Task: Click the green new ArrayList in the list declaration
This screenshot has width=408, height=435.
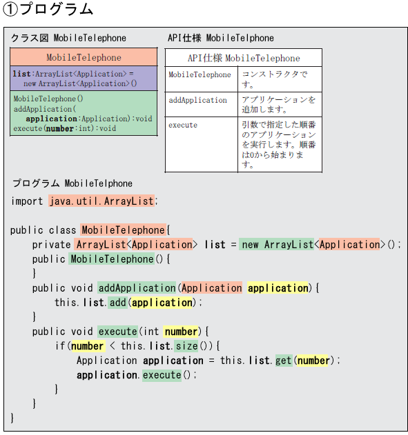Action: pyautogui.click(x=277, y=245)
